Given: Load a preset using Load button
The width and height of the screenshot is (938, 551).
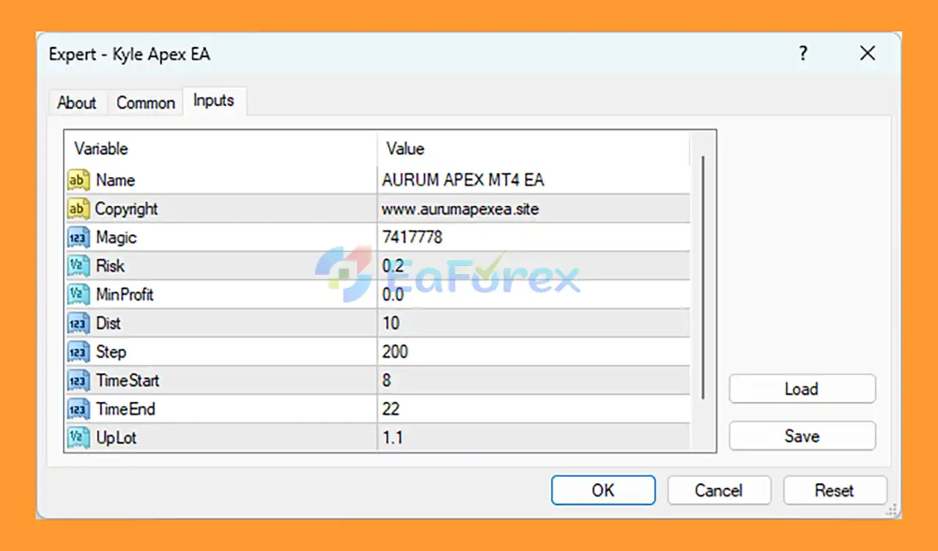Looking at the screenshot, I should 802,389.
